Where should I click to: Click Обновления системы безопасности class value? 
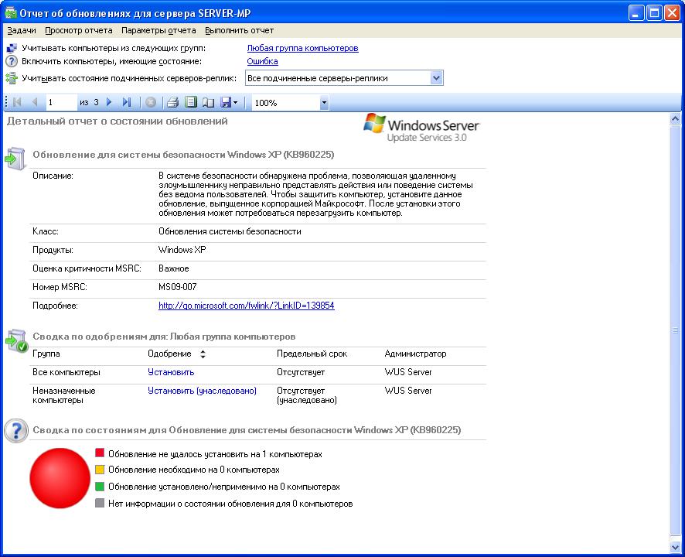point(230,232)
